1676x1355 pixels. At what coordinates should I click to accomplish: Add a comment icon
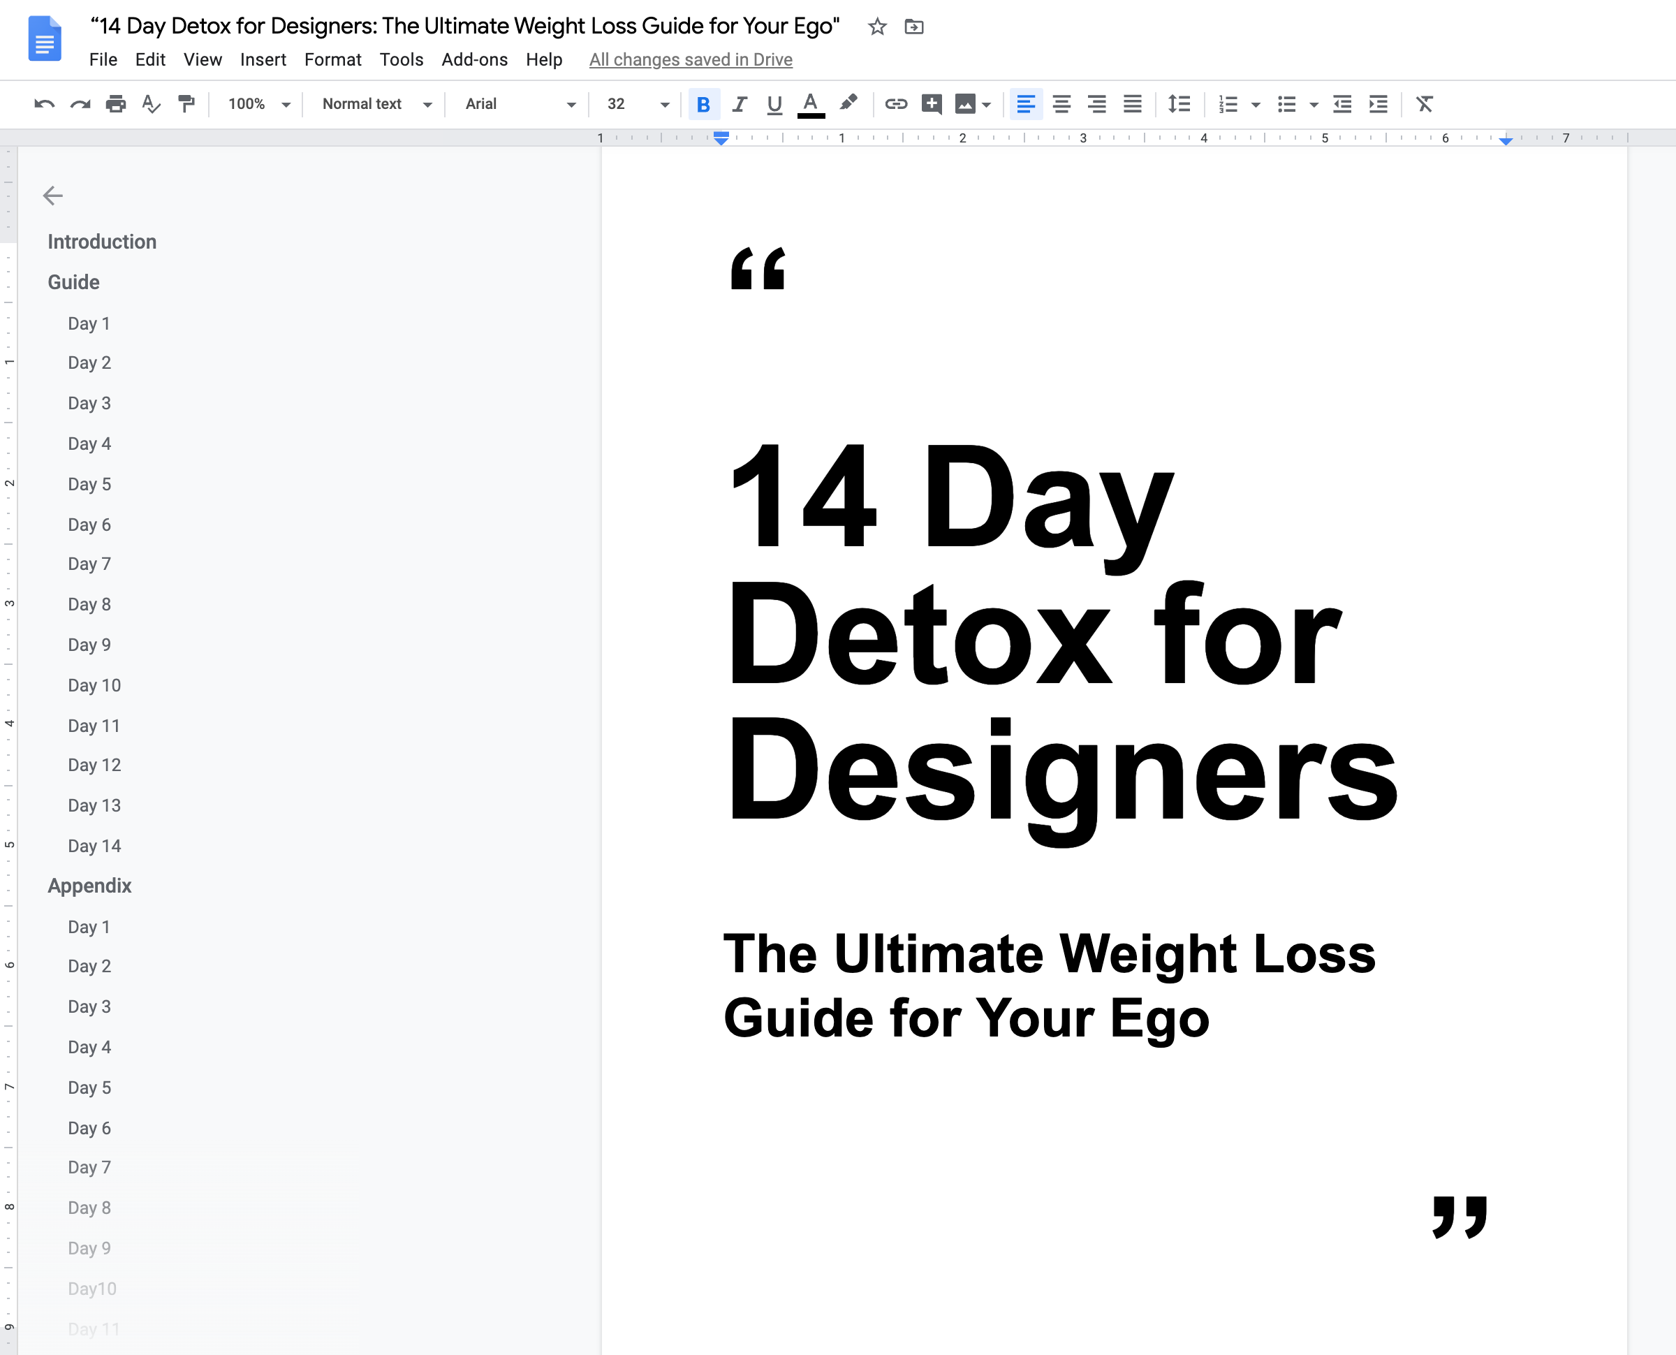(x=932, y=104)
